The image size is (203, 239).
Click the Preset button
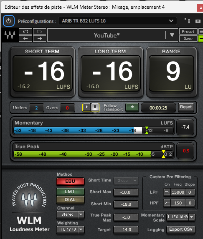coord(188,32)
